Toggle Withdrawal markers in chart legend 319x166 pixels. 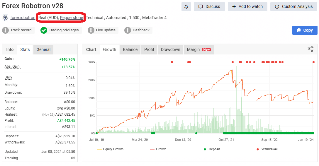point(267,149)
